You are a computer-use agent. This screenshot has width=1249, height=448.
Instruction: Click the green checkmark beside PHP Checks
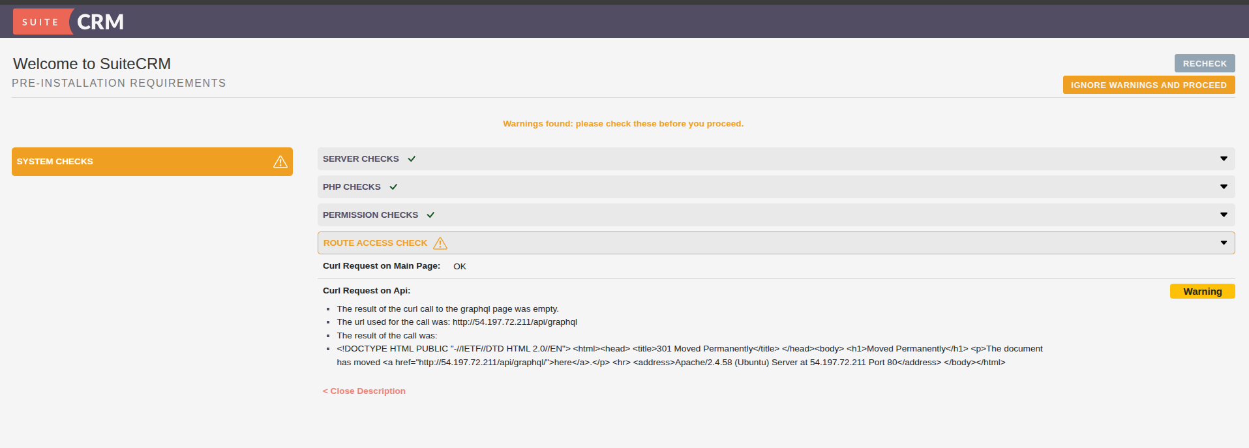click(x=393, y=187)
